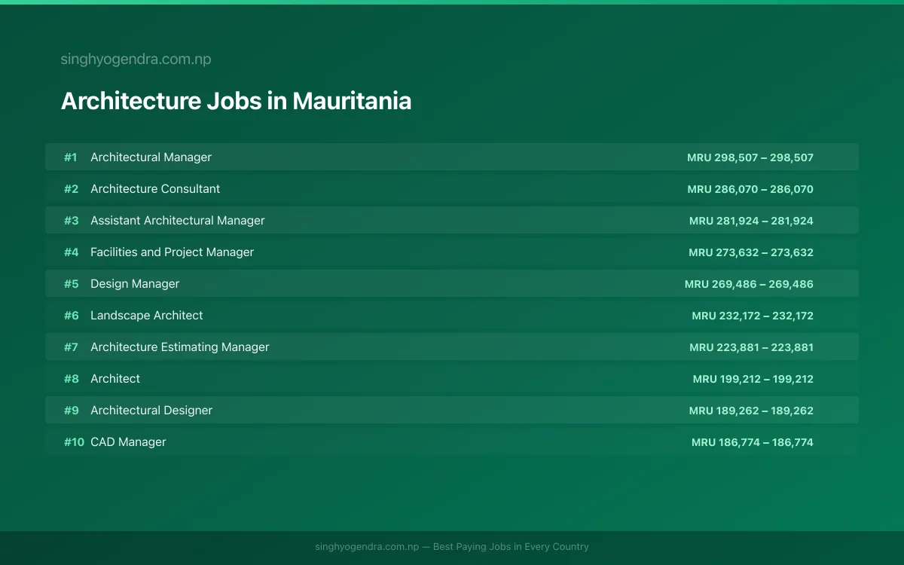Click salary 'MRU 269,486 – 269,486'

749,284
